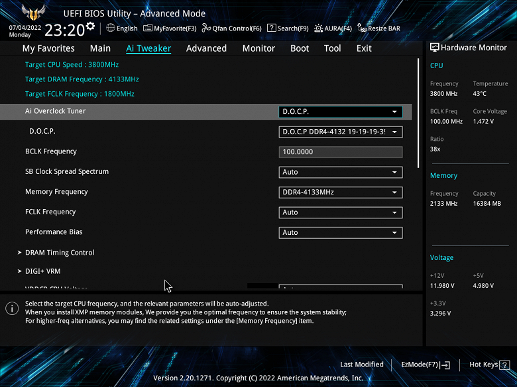Click Target CPU Speed : 3800MHz text
This screenshot has height=387, width=517.
(72, 65)
